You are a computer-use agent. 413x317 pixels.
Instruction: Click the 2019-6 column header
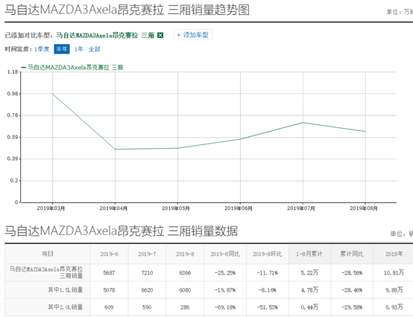tap(109, 254)
